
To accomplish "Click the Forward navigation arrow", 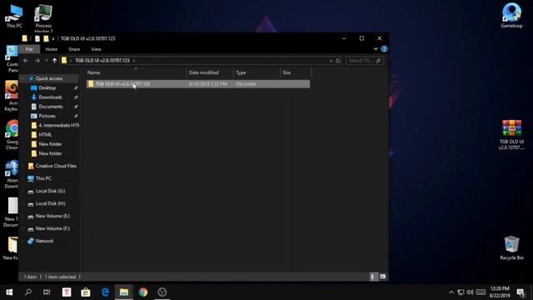I will tap(37, 61).
